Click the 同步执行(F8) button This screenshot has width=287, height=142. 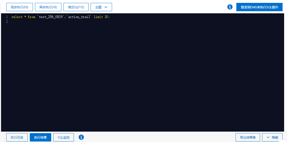pos(20,7)
